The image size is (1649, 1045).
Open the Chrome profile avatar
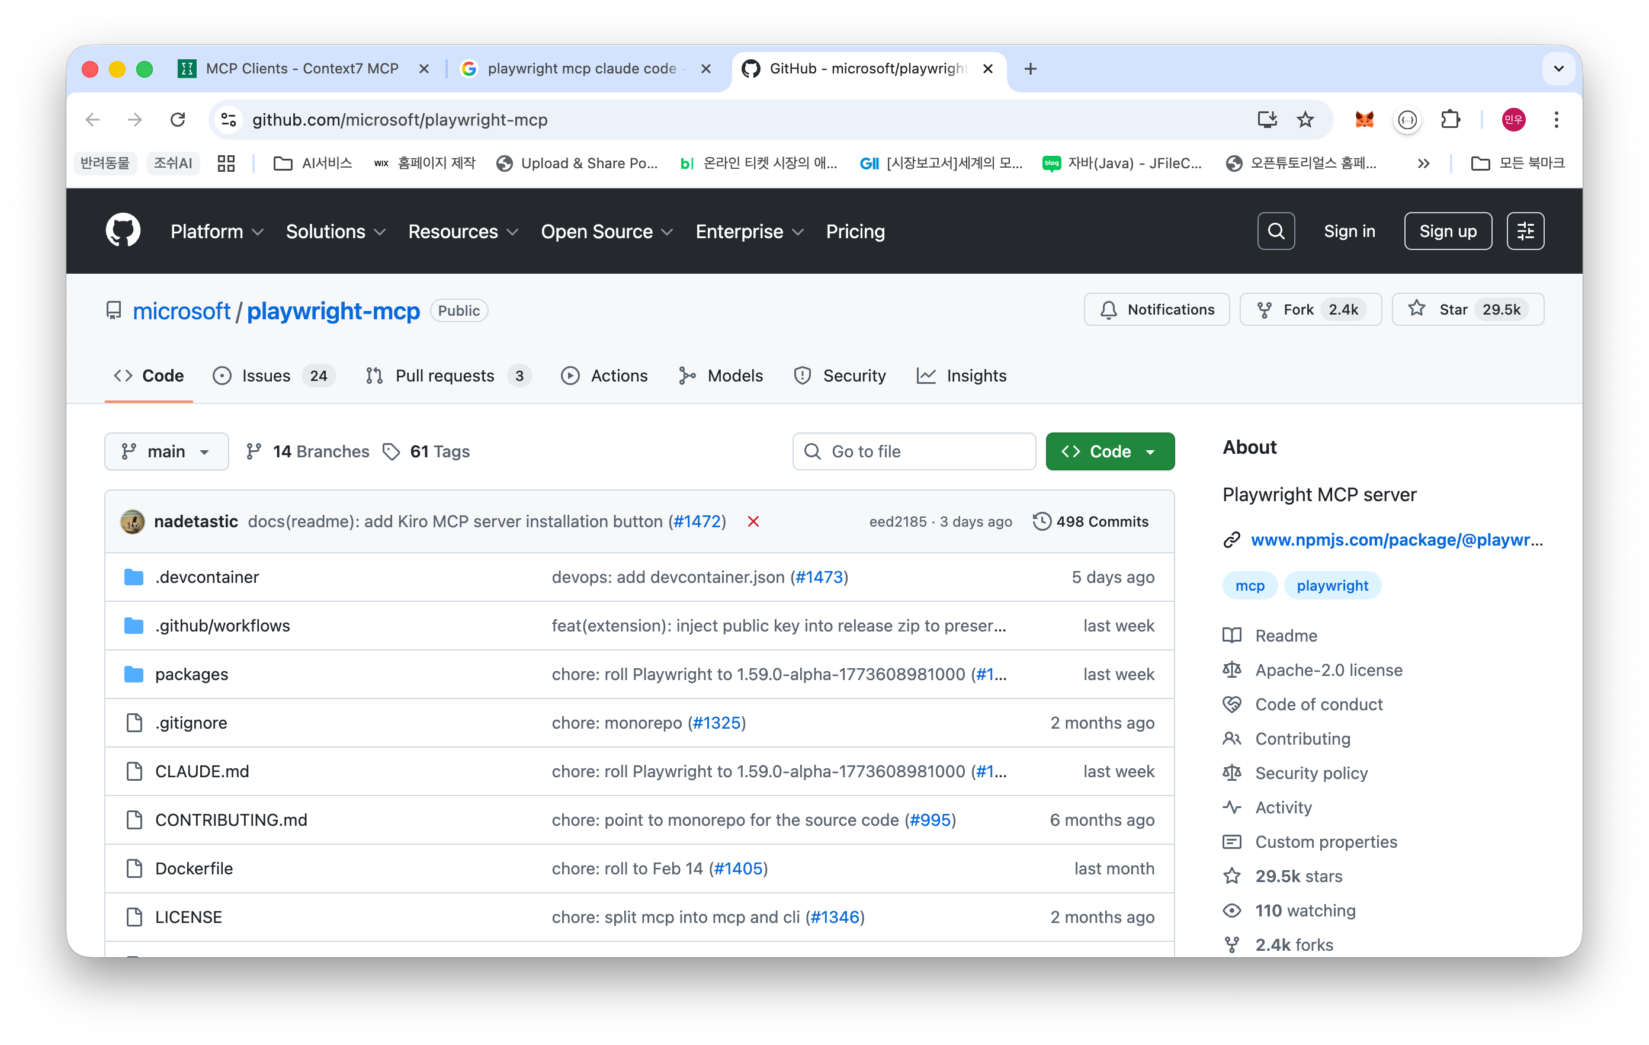(1513, 120)
